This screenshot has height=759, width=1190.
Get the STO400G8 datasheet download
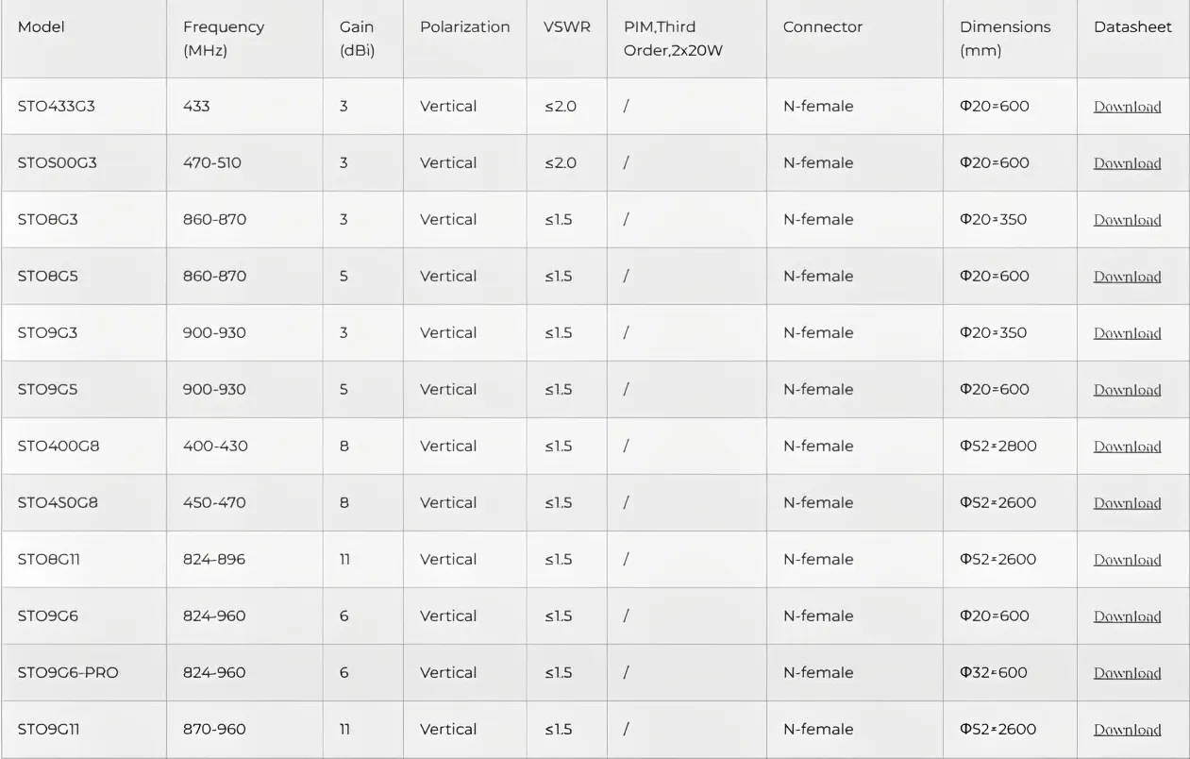(1127, 447)
